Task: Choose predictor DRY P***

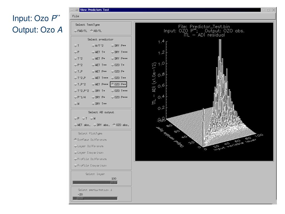Action: [x=119, y=59]
